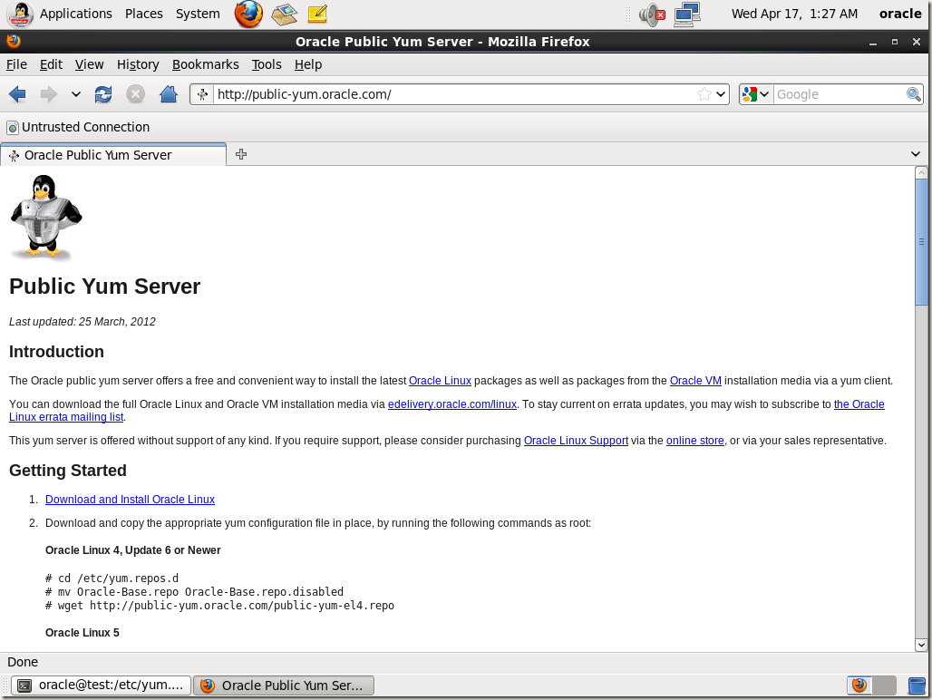Screen dimensions: 932x700
Task: Open the File menu
Action: 16,64
